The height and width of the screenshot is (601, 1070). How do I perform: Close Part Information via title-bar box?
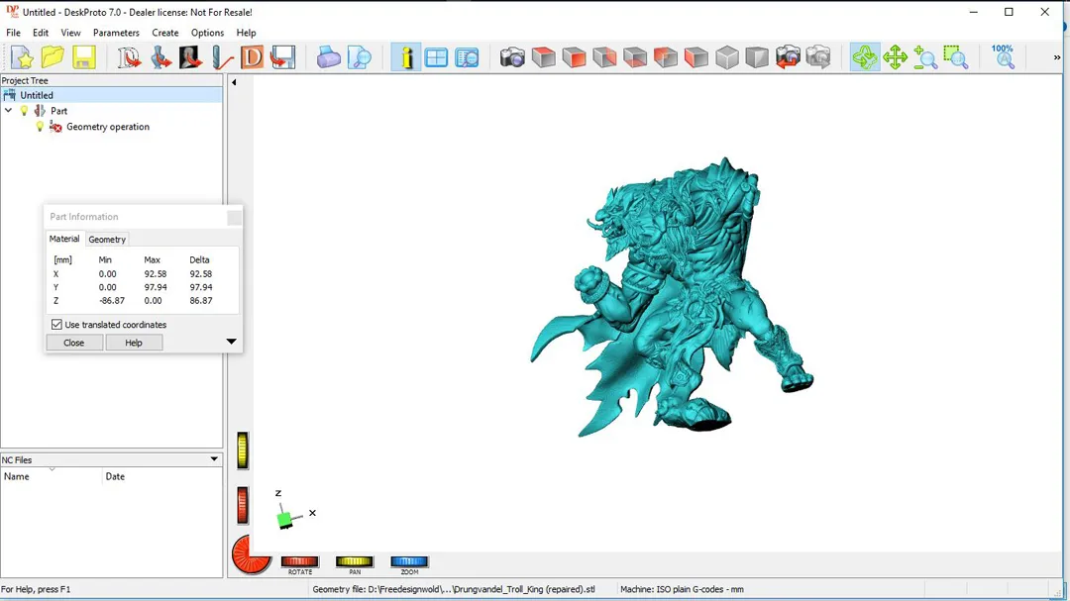[x=234, y=218]
